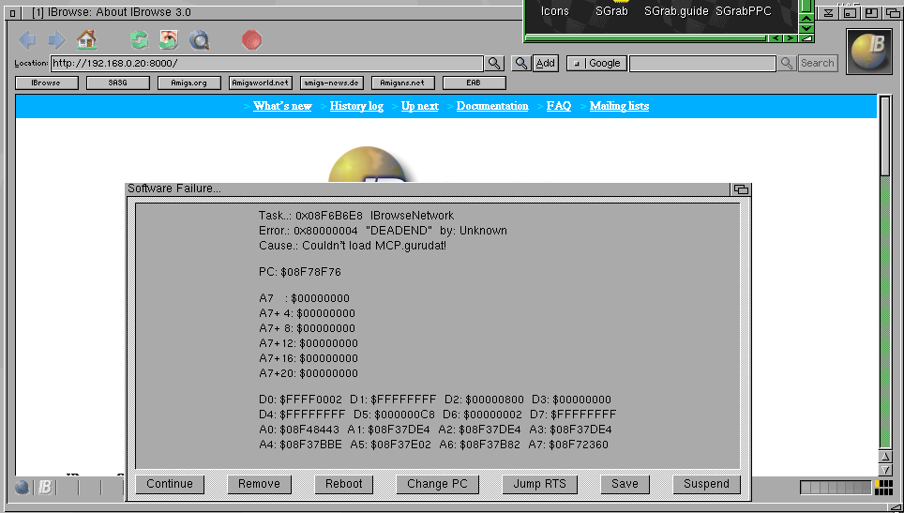Click the IBrowse page vertical scrollbar
This screenshot has width=904, height=513.
[x=885, y=272]
